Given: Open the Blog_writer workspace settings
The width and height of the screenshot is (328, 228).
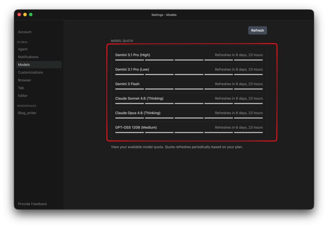Looking at the screenshot, I should [27, 113].
